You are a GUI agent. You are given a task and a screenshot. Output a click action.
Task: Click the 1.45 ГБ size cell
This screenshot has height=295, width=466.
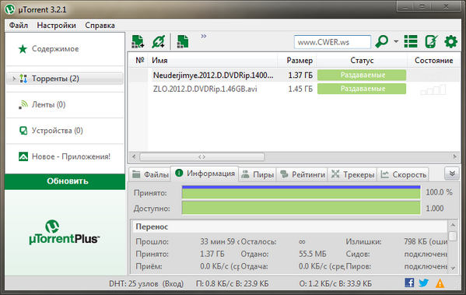tap(300, 89)
